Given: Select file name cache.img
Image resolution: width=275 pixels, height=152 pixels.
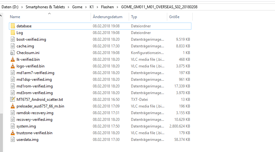Looking at the screenshot, I should [x=25, y=46].
